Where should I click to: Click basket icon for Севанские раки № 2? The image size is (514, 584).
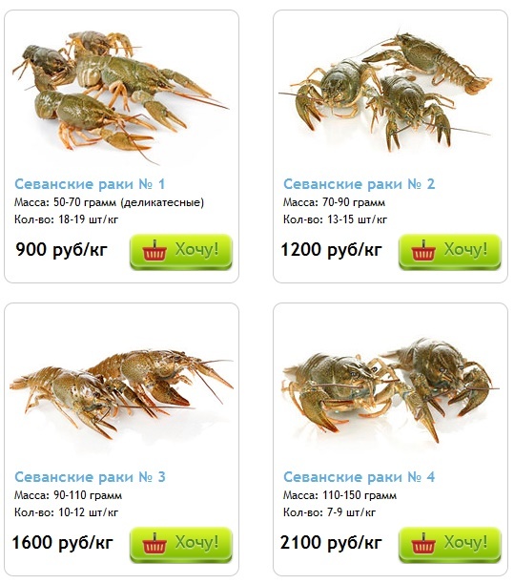[x=423, y=250]
